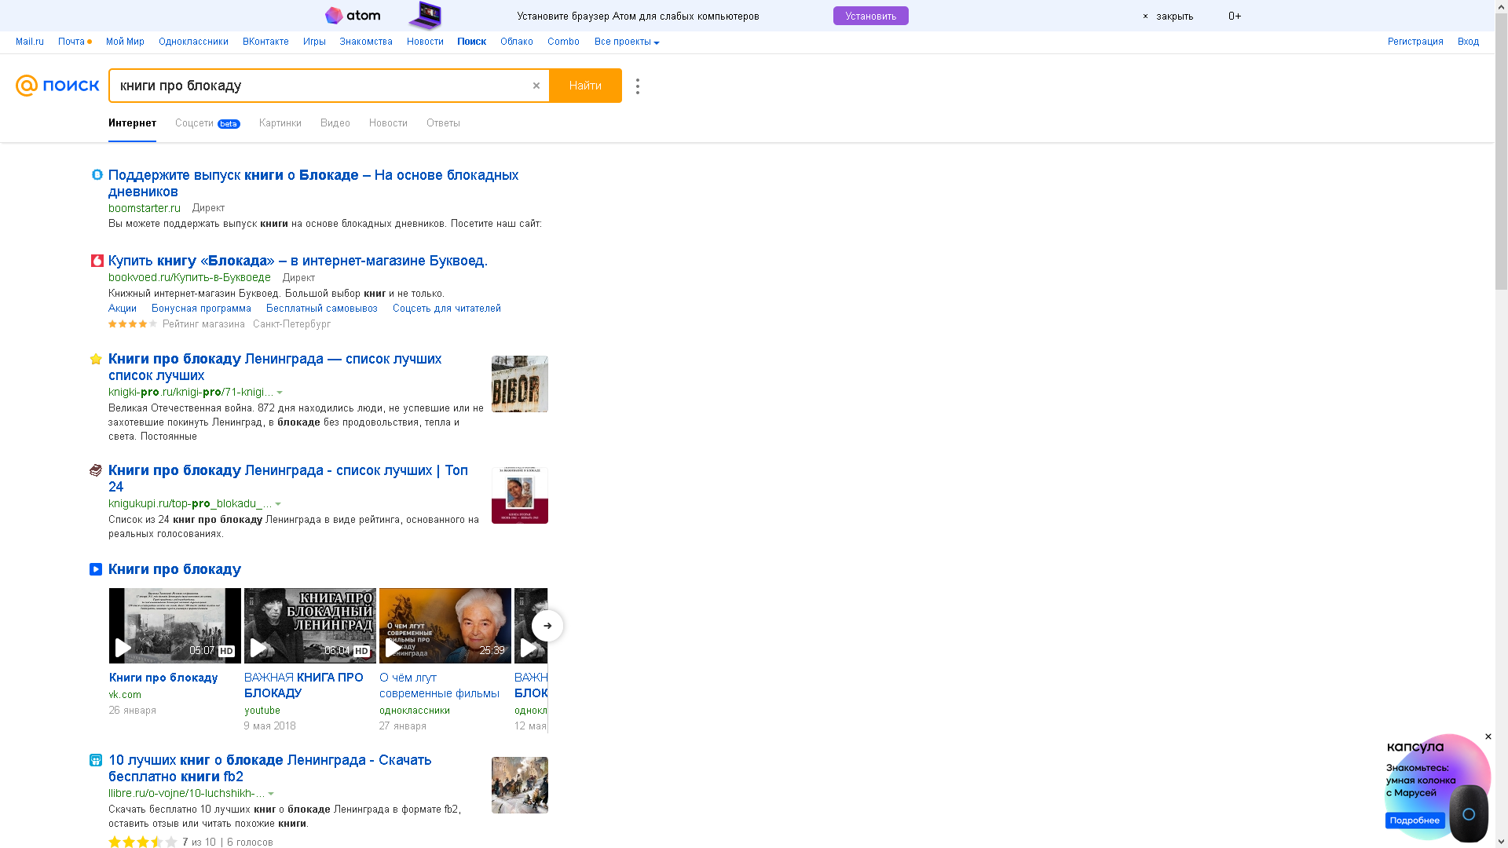Open ВКонтакте in top navigation
1508x848 pixels.
coord(265,42)
